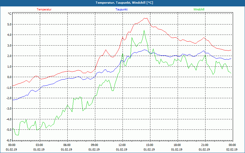Viewport: 245px width, 153px height.
Task: Select the red Temperatur legend label
Action: (x=44, y=9)
